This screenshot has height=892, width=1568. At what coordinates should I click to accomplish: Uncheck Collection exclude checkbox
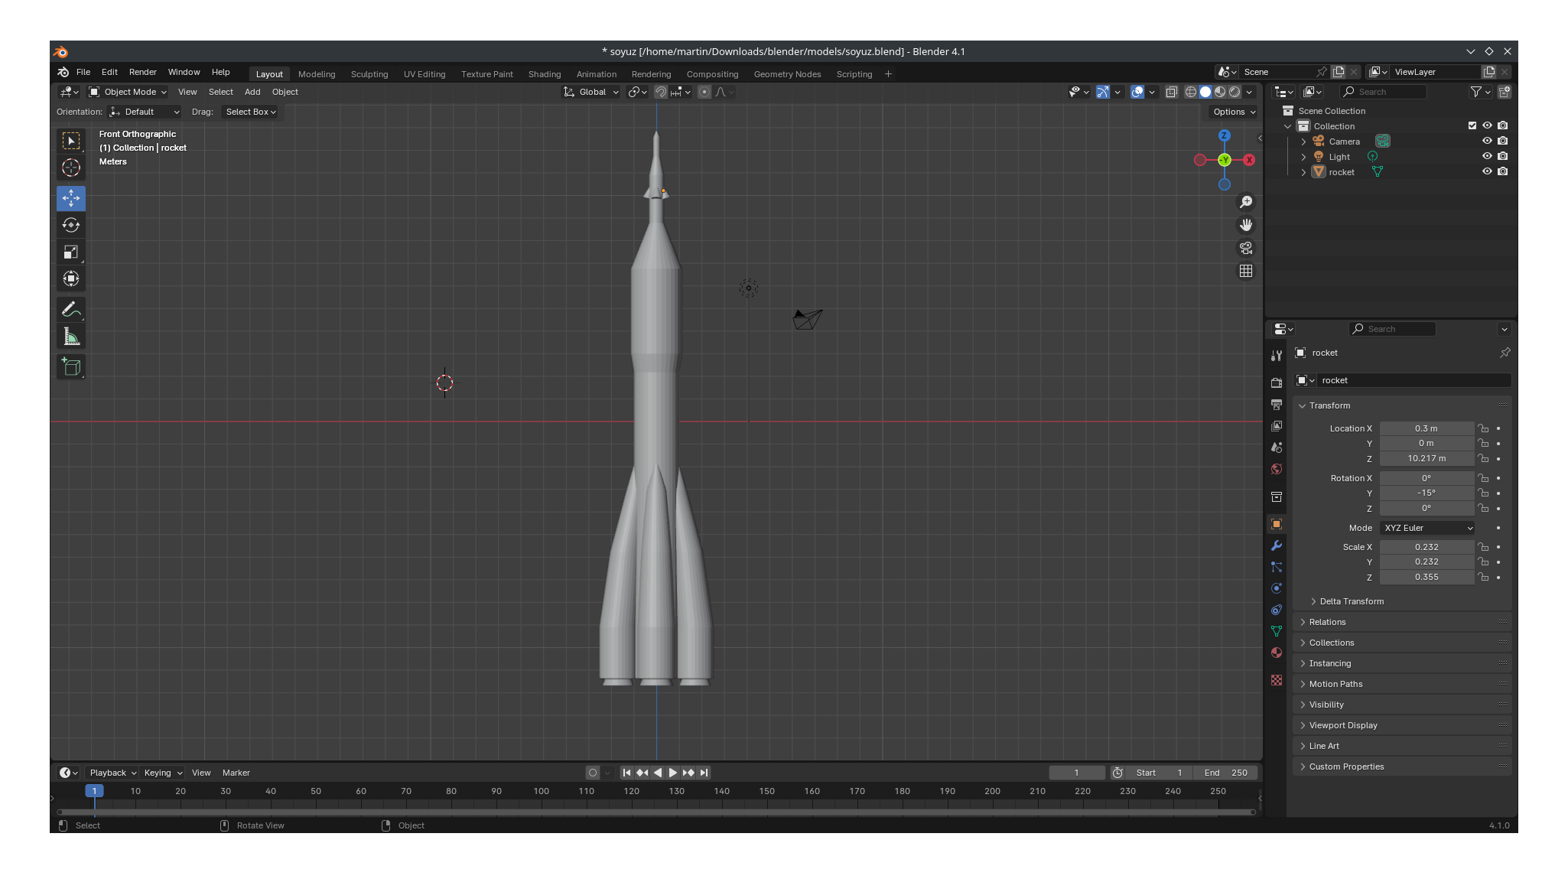[x=1472, y=125]
